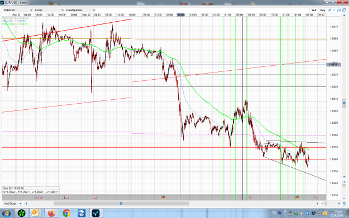349x218 pixels.
Task: Click the 1.0530 price axis label
Action: coord(333,195)
